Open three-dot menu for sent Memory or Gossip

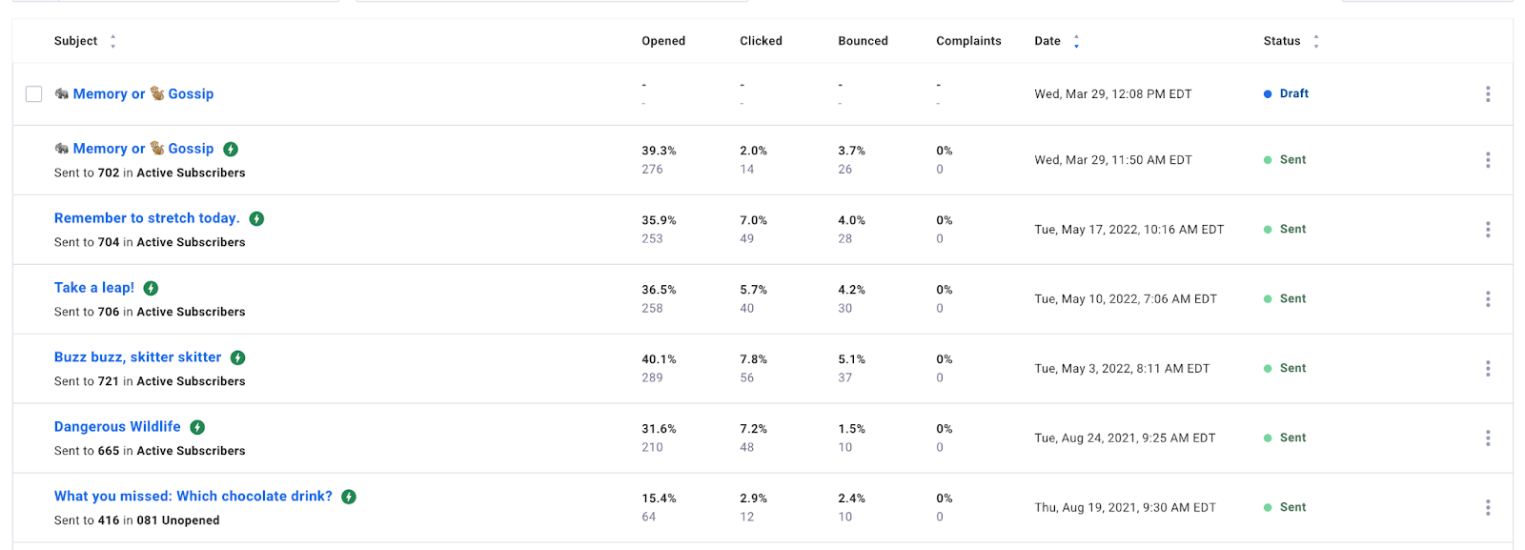1487,160
